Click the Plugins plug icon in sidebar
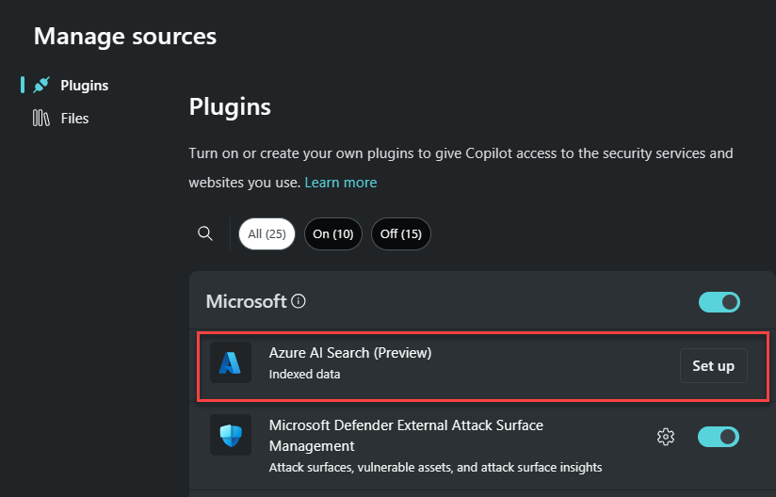This screenshot has width=776, height=497. tap(41, 85)
